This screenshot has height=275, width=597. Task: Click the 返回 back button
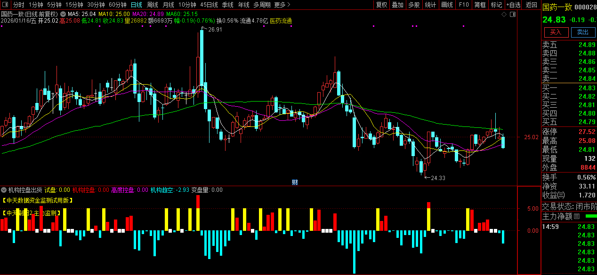532,5
